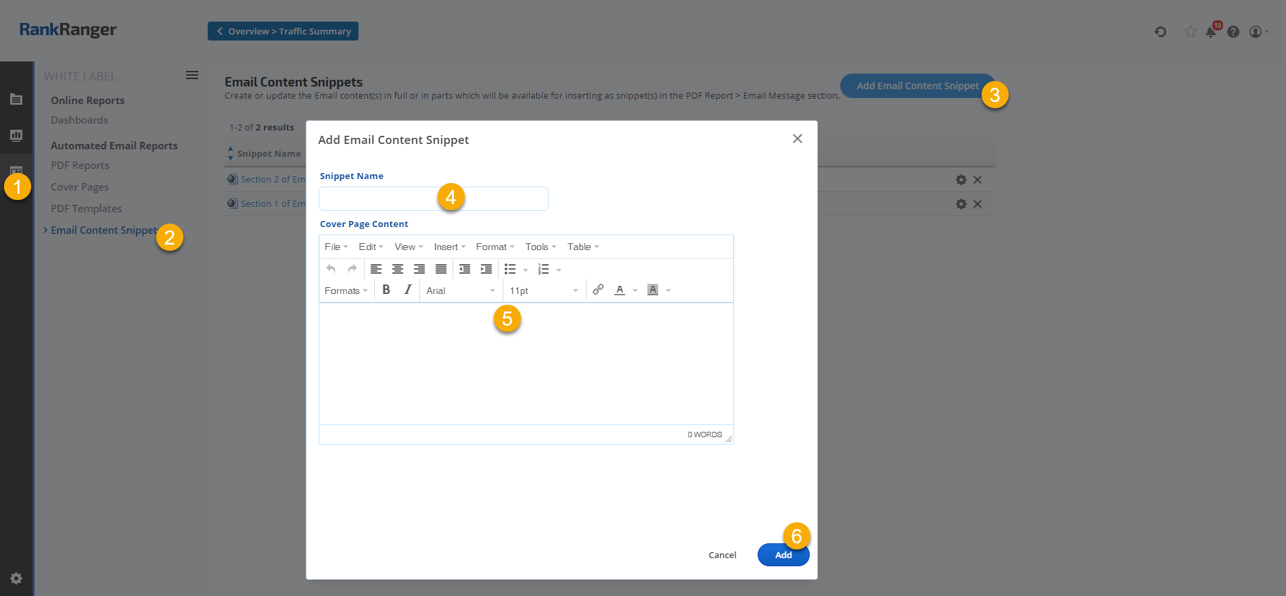
Task: Click the increase indent icon
Action: pyautogui.click(x=486, y=269)
